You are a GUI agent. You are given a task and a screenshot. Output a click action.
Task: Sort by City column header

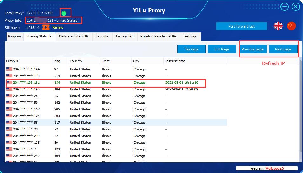(x=147, y=61)
